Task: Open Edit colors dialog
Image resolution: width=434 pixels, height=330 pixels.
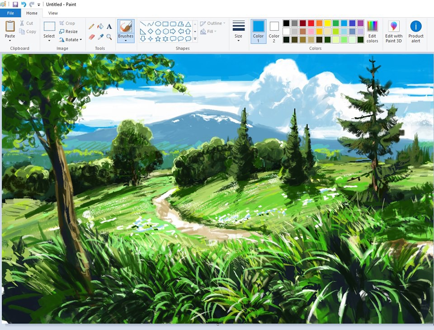Action: (372, 32)
